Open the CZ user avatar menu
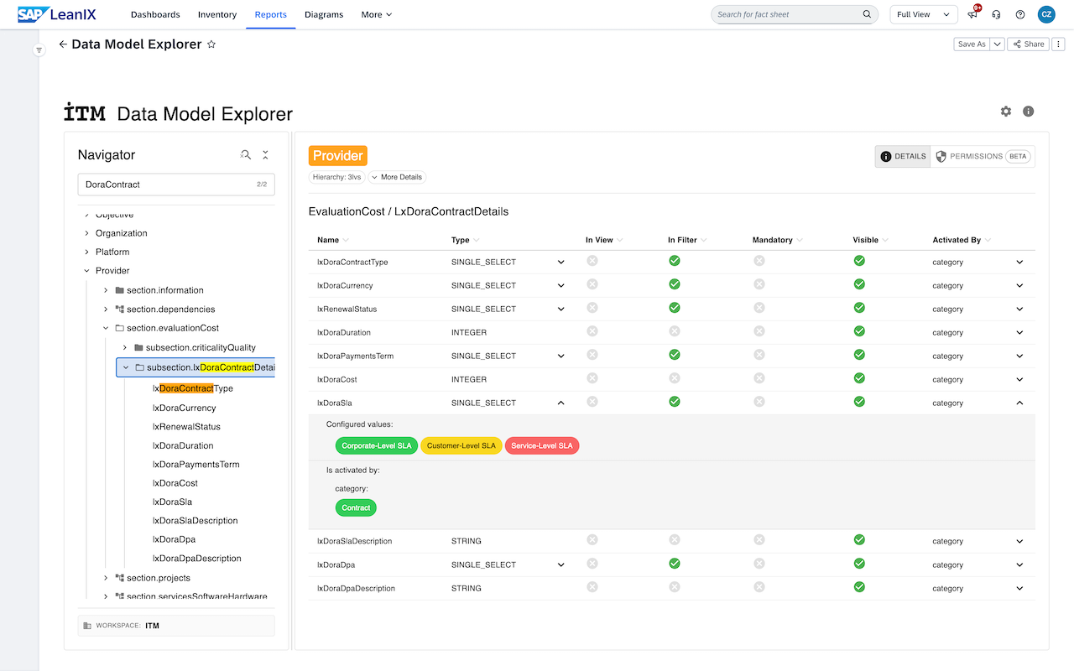The width and height of the screenshot is (1074, 671). 1046,14
